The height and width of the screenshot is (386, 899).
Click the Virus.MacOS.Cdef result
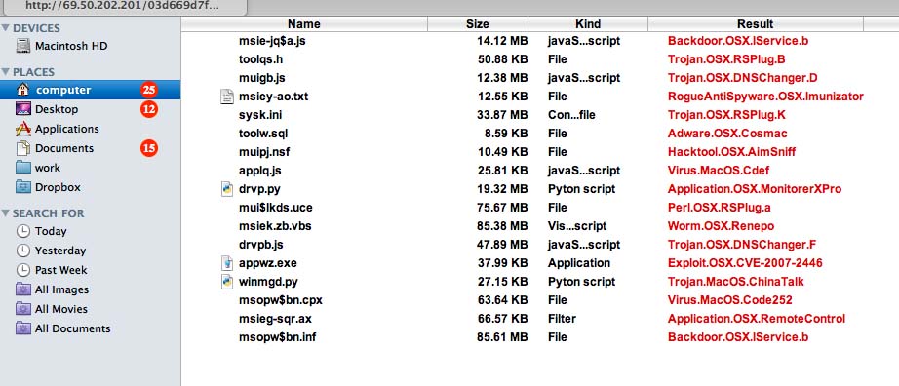click(719, 171)
